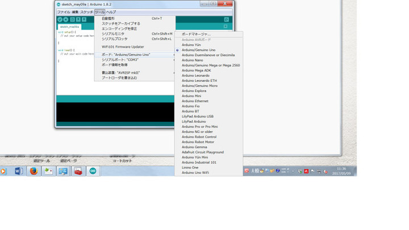Click the Verify checkmark toolbar icon

(x=60, y=19)
